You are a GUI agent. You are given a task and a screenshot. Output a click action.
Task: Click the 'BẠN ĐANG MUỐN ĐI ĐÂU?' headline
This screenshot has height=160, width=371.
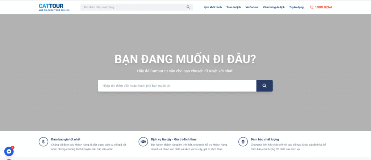click(x=185, y=60)
